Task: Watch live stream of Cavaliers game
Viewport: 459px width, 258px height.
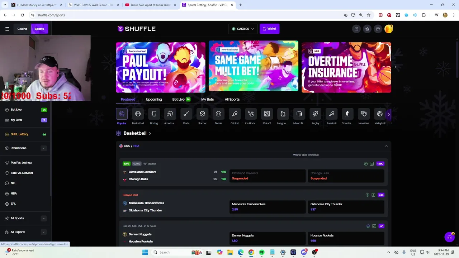Action: click(366, 164)
